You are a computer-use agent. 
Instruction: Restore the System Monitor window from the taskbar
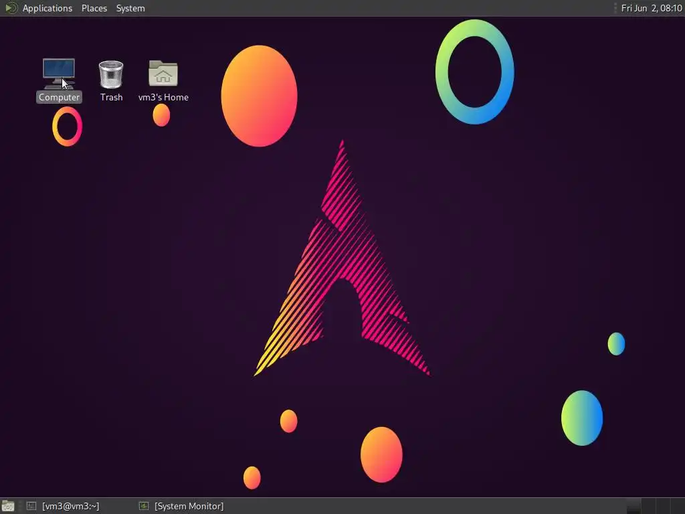coord(181,506)
